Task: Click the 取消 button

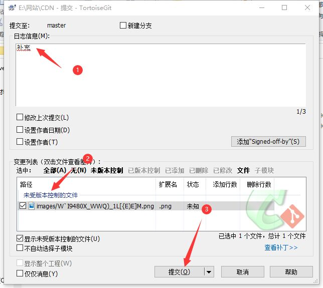Action: coord(243,272)
